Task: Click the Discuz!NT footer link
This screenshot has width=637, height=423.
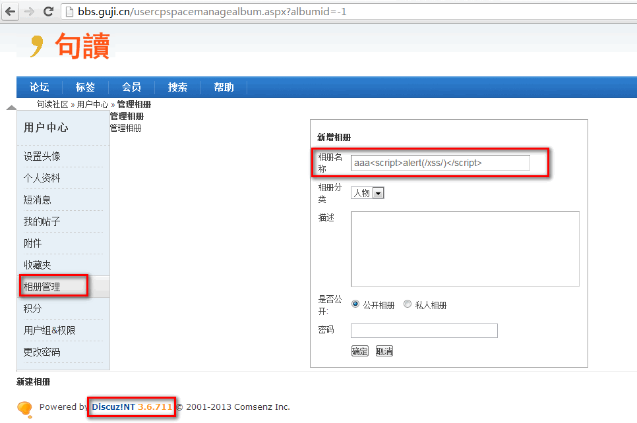Action: (132, 407)
